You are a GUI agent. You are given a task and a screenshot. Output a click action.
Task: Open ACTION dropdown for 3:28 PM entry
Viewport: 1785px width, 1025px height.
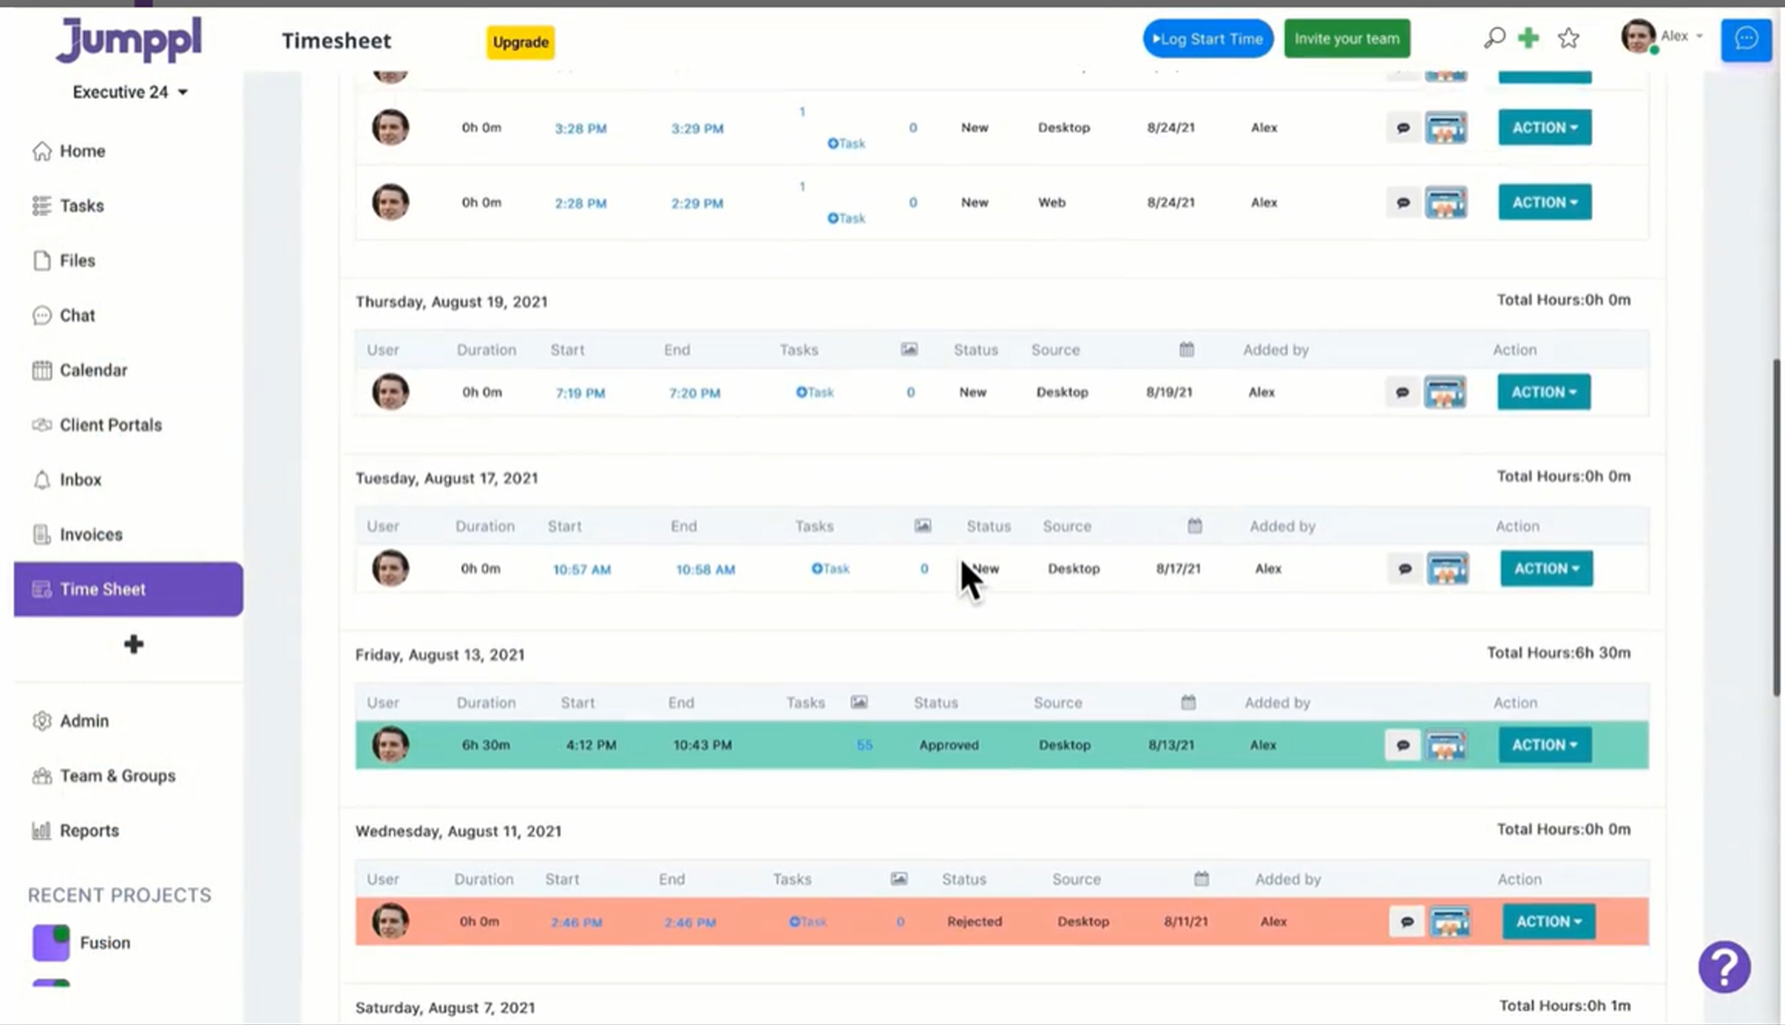[x=1545, y=128]
